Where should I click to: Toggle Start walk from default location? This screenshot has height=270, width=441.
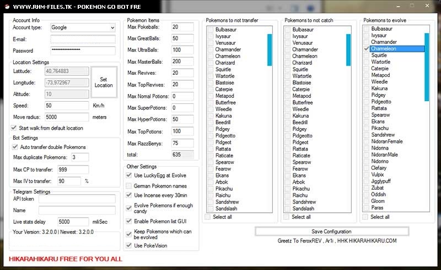click(13, 128)
